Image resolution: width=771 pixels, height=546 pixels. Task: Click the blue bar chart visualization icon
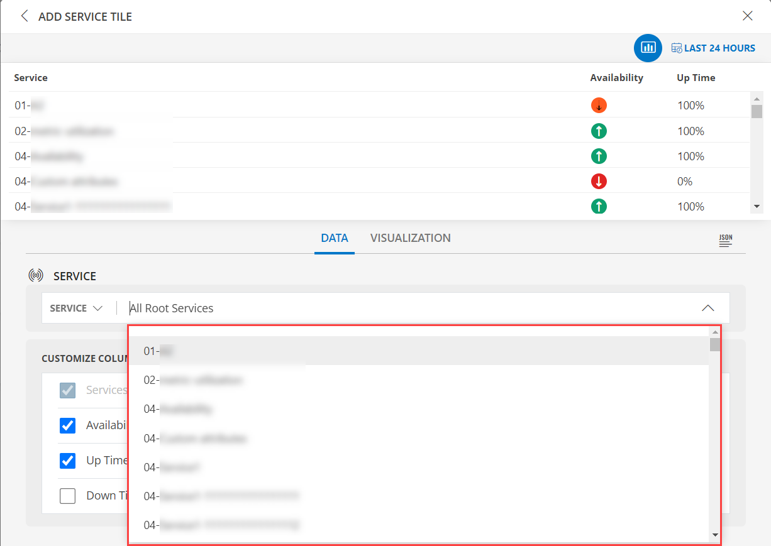click(x=648, y=48)
